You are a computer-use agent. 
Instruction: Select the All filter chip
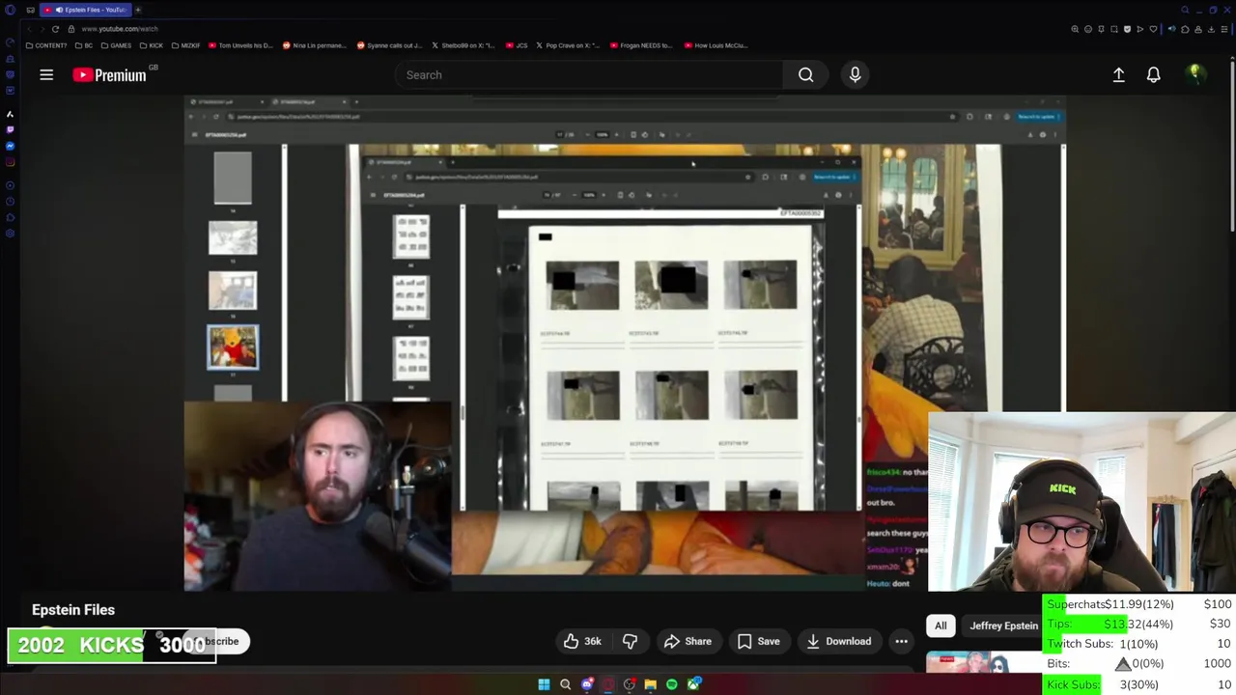pos(941,625)
